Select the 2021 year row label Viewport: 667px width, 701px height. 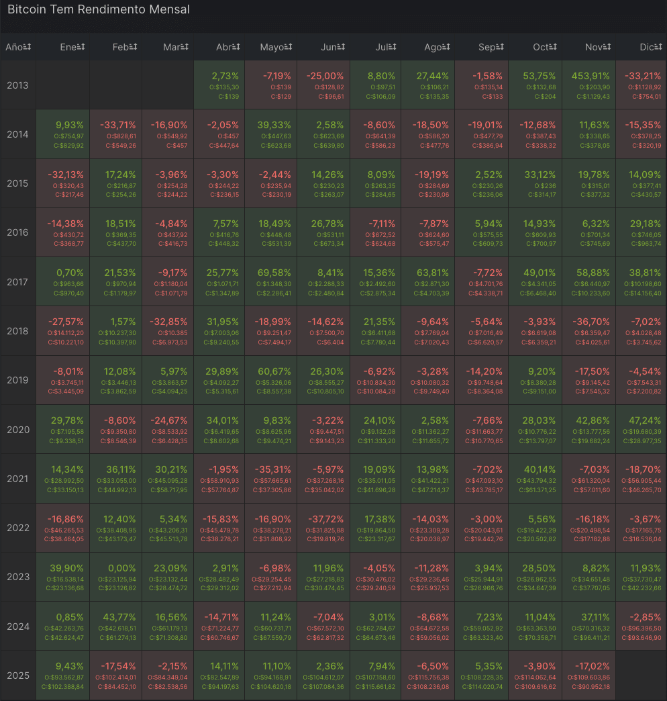pos(17,479)
